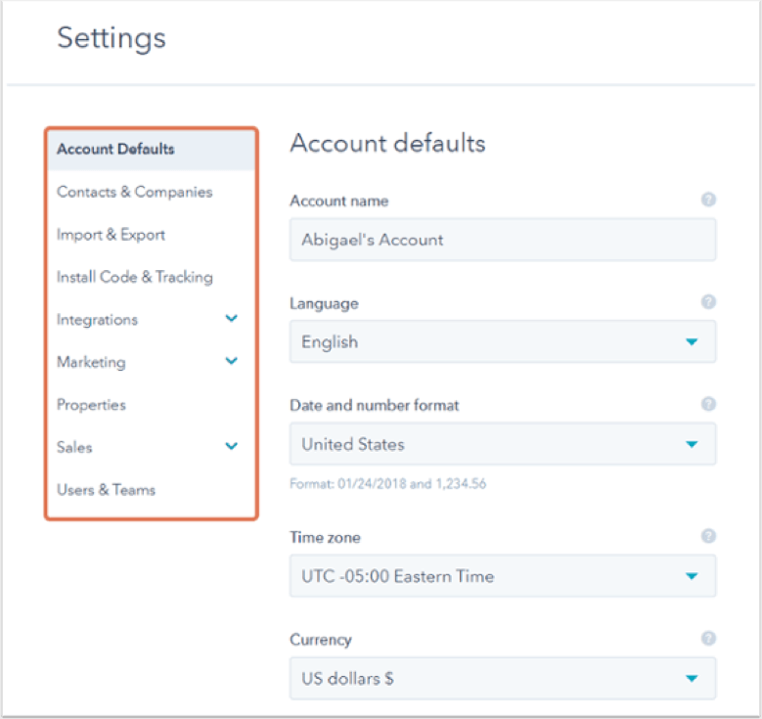This screenshot has height=719, width=762.
Task: Select Account Defaults in sidebar
Action: [x=152, y=150]
